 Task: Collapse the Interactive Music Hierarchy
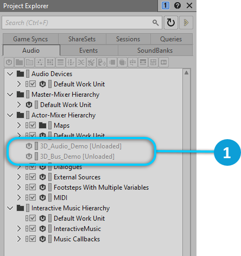10,208
